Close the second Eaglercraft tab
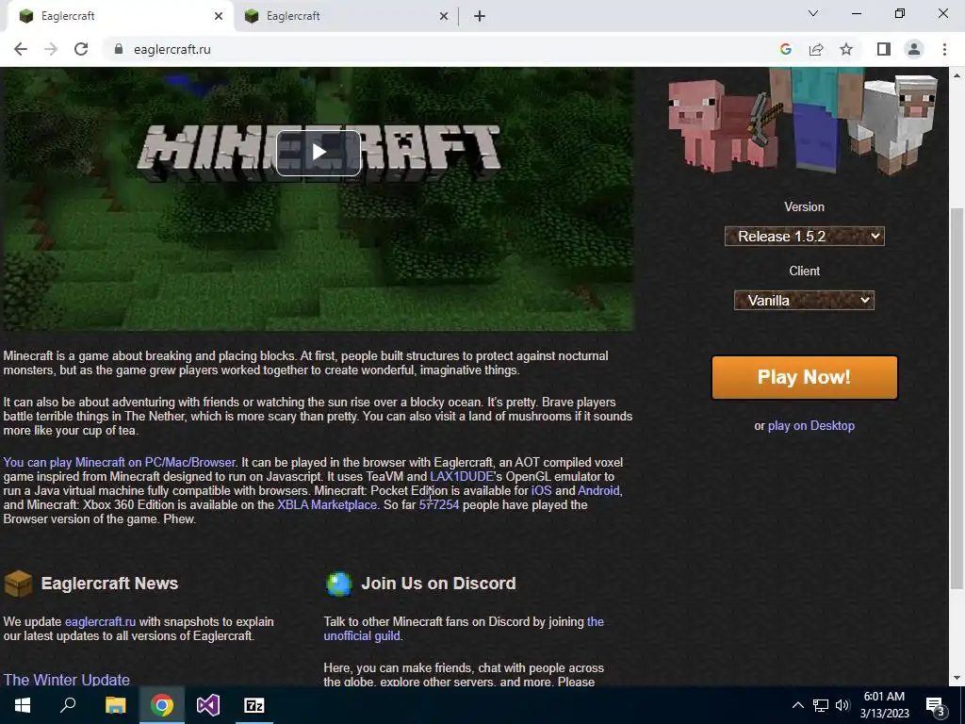Image resolution: width=965 pixels, height=724 pixels. tap(444, 16)
